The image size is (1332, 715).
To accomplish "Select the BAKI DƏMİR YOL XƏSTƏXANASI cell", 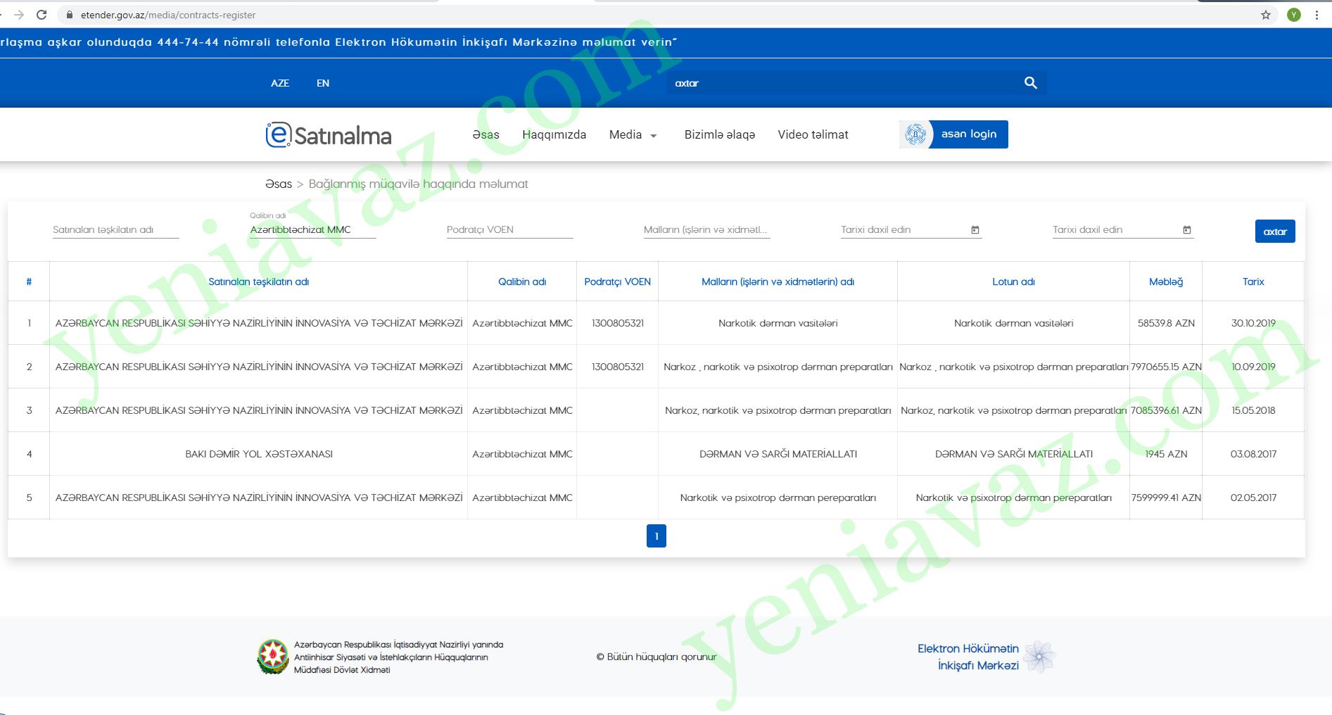I will (259, 454).
